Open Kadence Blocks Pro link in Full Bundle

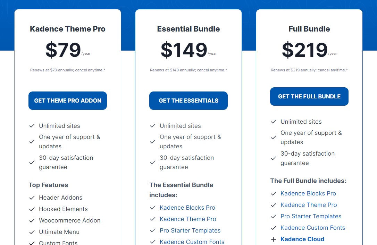(x=308, y=193)
